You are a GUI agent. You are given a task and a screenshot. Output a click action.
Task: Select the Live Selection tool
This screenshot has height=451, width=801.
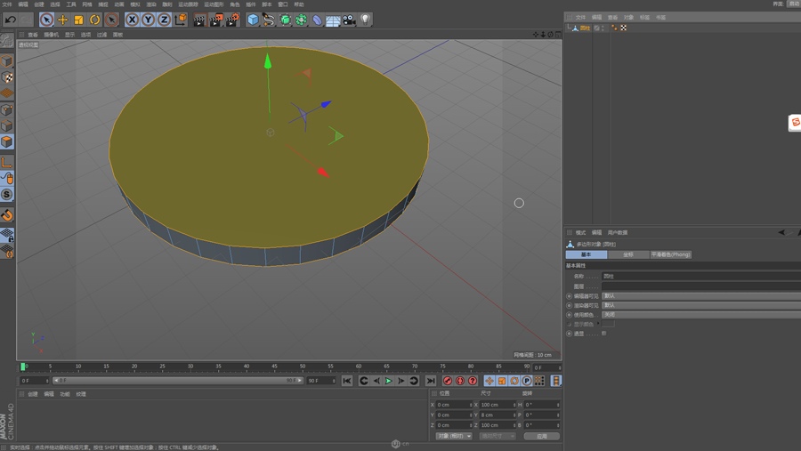click(46, 20)
